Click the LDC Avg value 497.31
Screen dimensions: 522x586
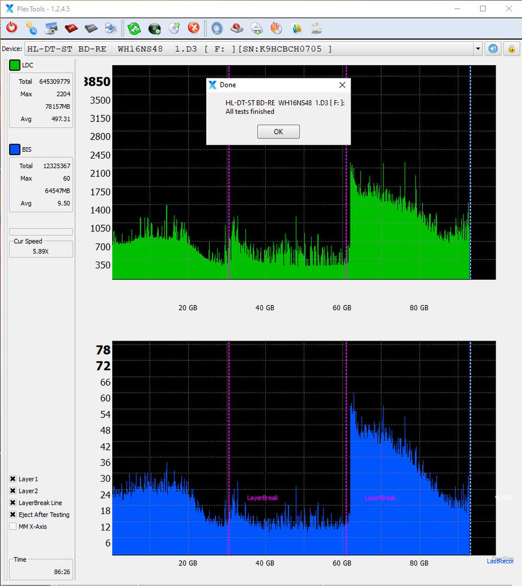tap(61, 119)
